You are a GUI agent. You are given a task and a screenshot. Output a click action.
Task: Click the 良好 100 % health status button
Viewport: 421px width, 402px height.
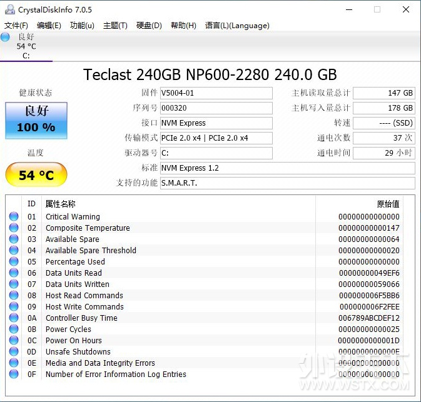pos(36,121)
